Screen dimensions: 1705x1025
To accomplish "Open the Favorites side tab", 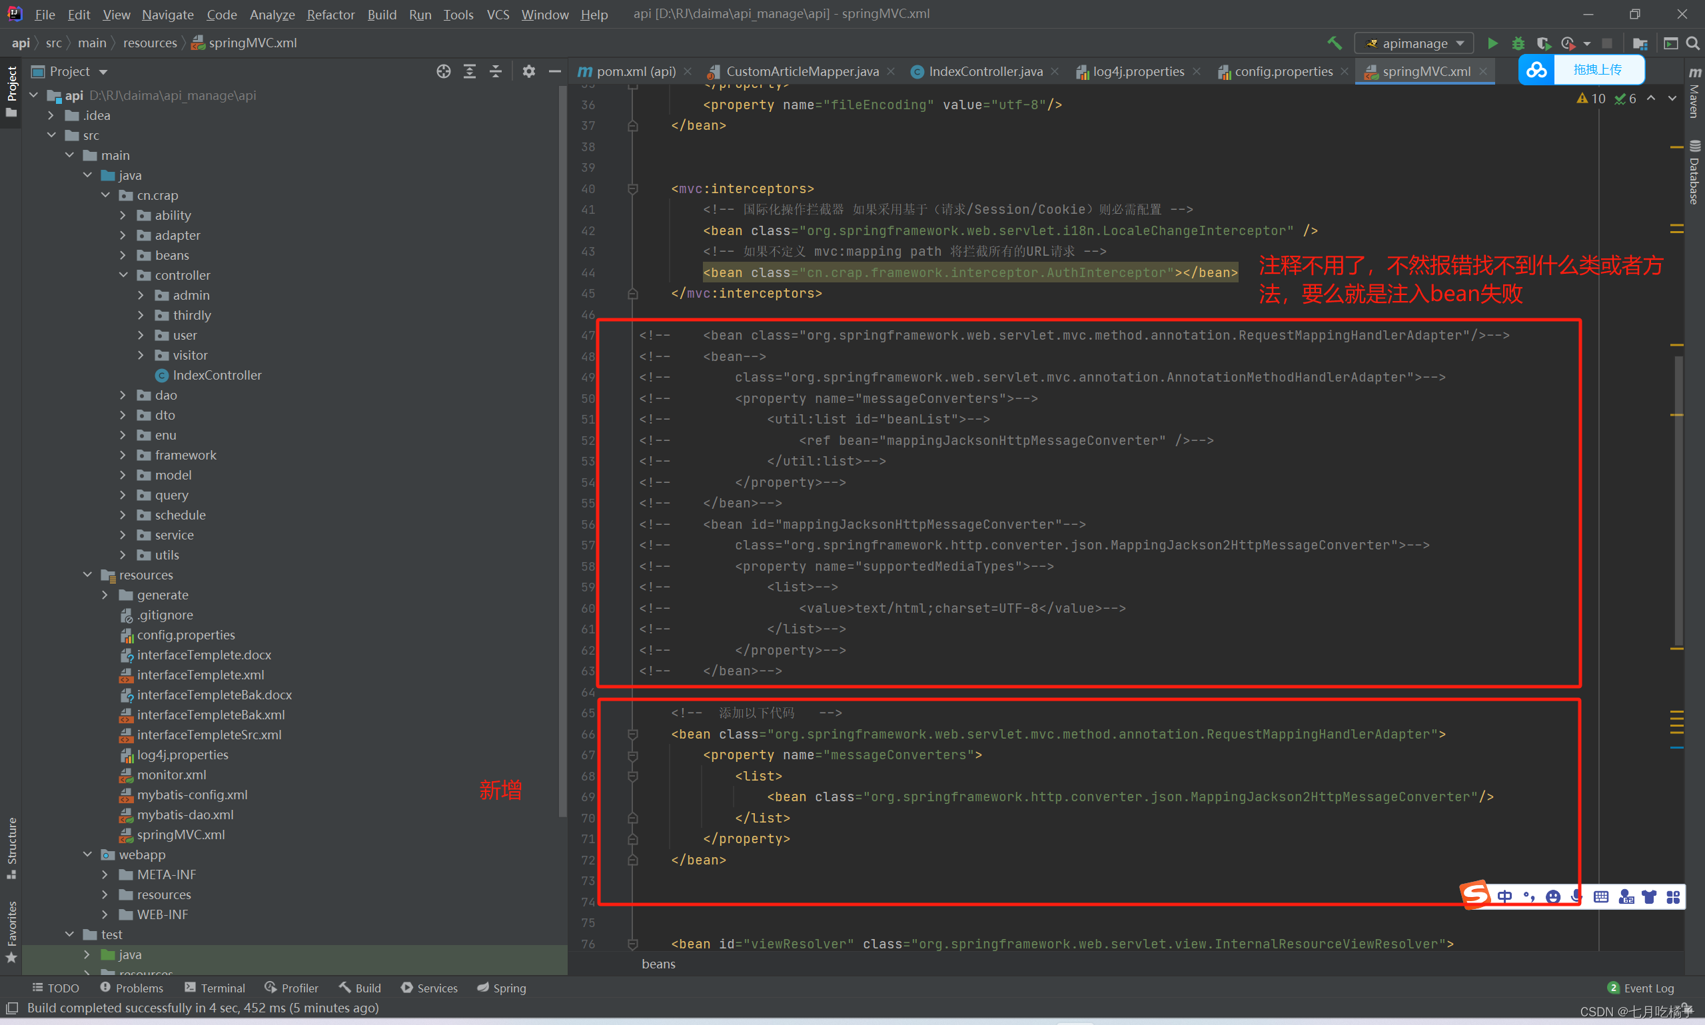I will point(11,931).
